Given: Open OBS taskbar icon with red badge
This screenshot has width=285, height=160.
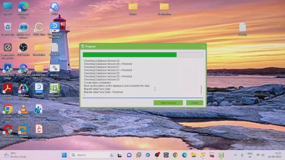Looking at the screenshot, I should point(157,155).
